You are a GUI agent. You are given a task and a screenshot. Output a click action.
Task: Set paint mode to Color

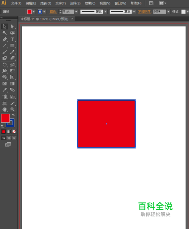coord(4,132)
